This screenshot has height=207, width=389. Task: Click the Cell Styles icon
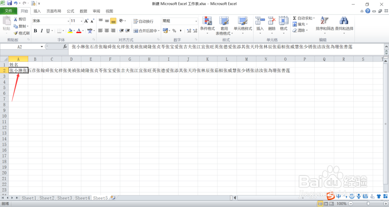243,21
